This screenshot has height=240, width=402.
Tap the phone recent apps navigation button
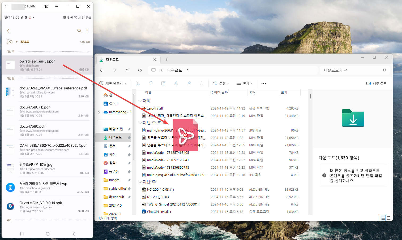[x=22, y=234]
